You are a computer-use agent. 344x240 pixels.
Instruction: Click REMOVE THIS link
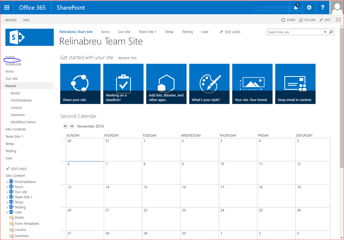(127, 58)
